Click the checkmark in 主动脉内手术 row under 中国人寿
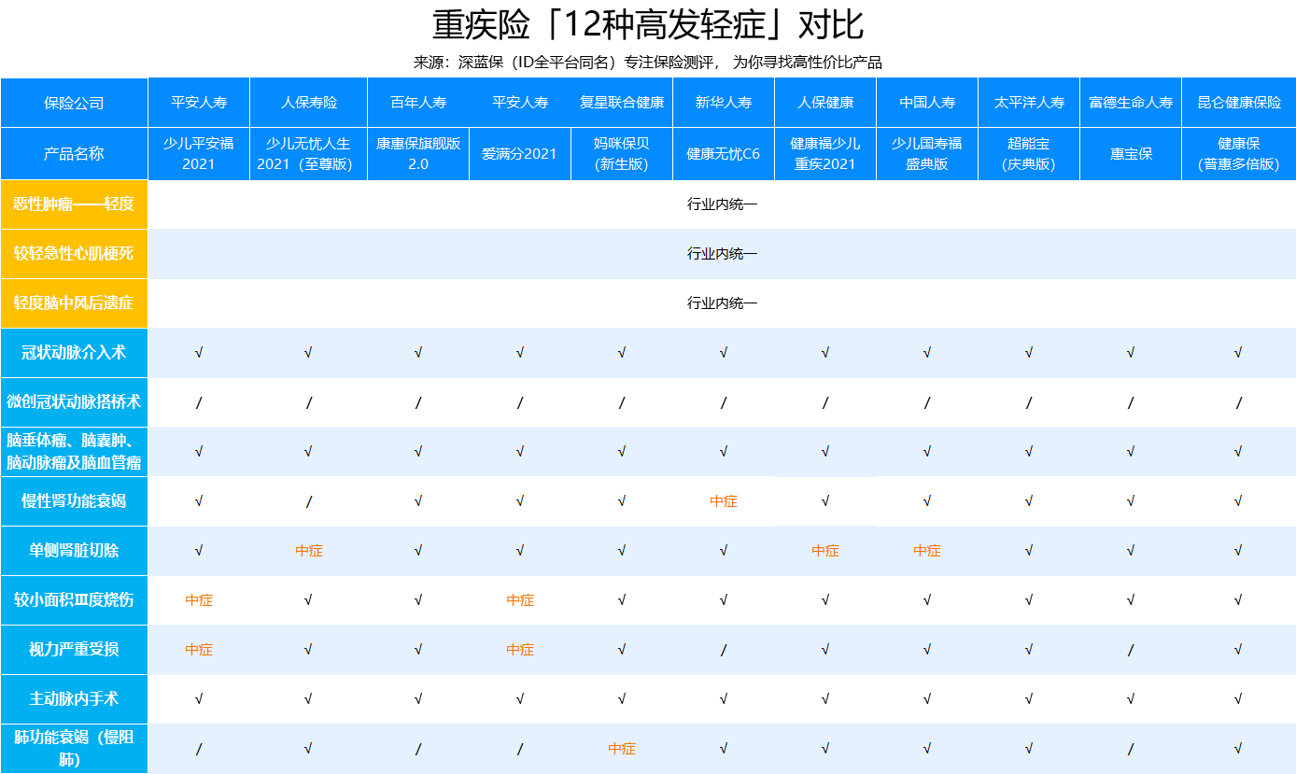This screenshot has height=774, width=1296. 927,699
